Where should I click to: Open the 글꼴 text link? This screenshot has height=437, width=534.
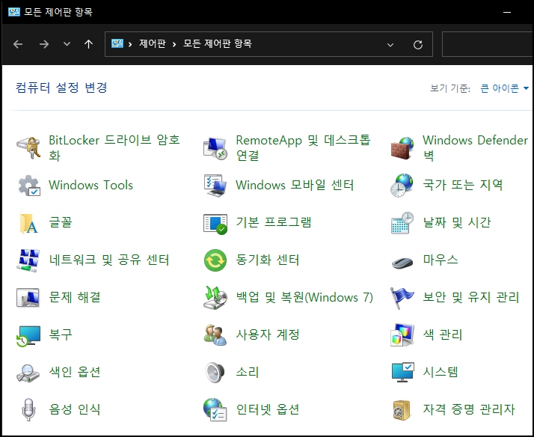point(61,222)
